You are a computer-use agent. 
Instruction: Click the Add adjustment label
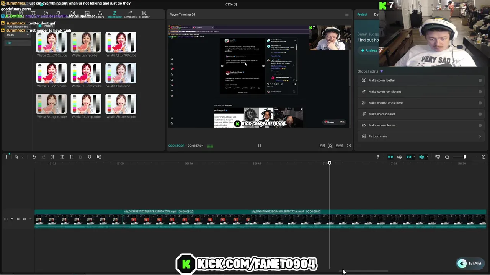(17, 27)
